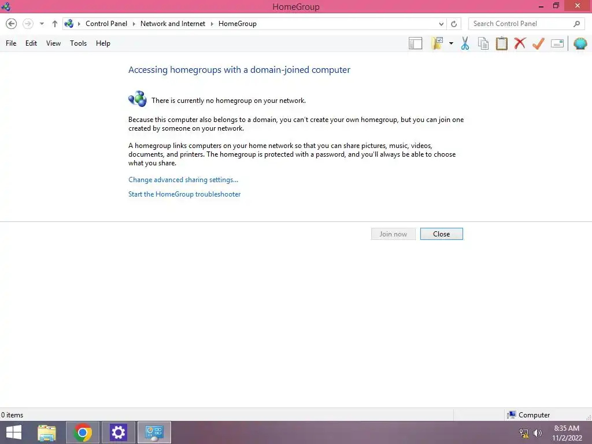The image size is (592, 444).
Task: Open the recent locations dropdown arrow
Action: (x=42, y=24)
